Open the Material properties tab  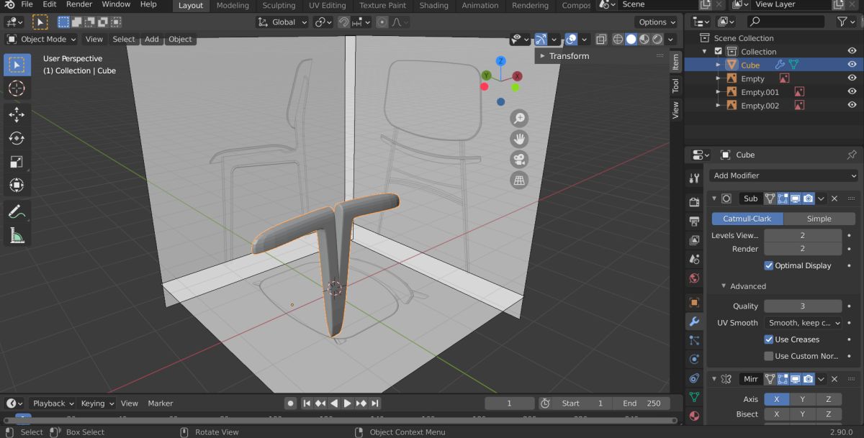coord(694,416)
